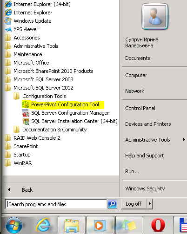
Task: Click the XPS Viewer text label
Action: coord(26,29)
